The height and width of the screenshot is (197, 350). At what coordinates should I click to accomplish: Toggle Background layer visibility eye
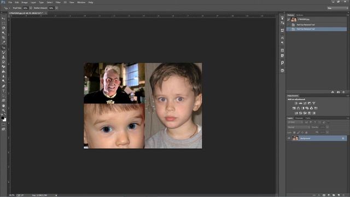tap(289, 138)
